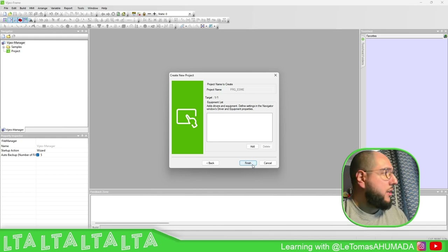The image size is (448, 252).
Task: Toggle the magnifier Object List icon
Action: (x=15, y=20)
